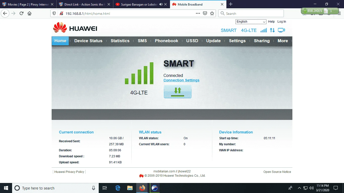Click the taskbar clock showing 11:14 PM
This screenshot has width=344, height=193.
[322, 188]
